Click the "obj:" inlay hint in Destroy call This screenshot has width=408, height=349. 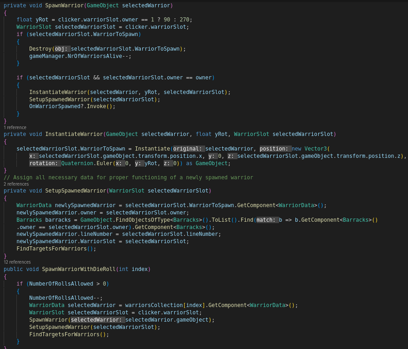pos(62,49)
